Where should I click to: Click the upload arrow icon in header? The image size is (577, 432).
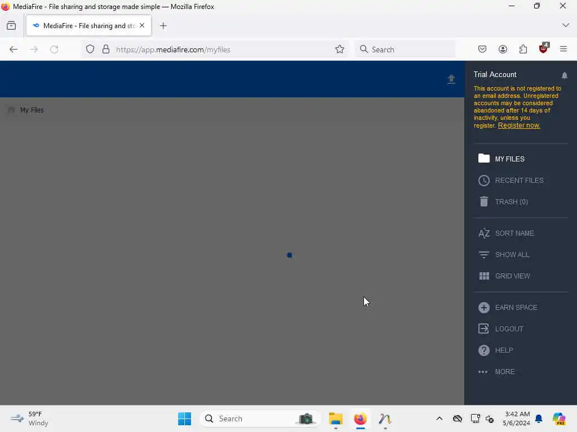[451, 79]
